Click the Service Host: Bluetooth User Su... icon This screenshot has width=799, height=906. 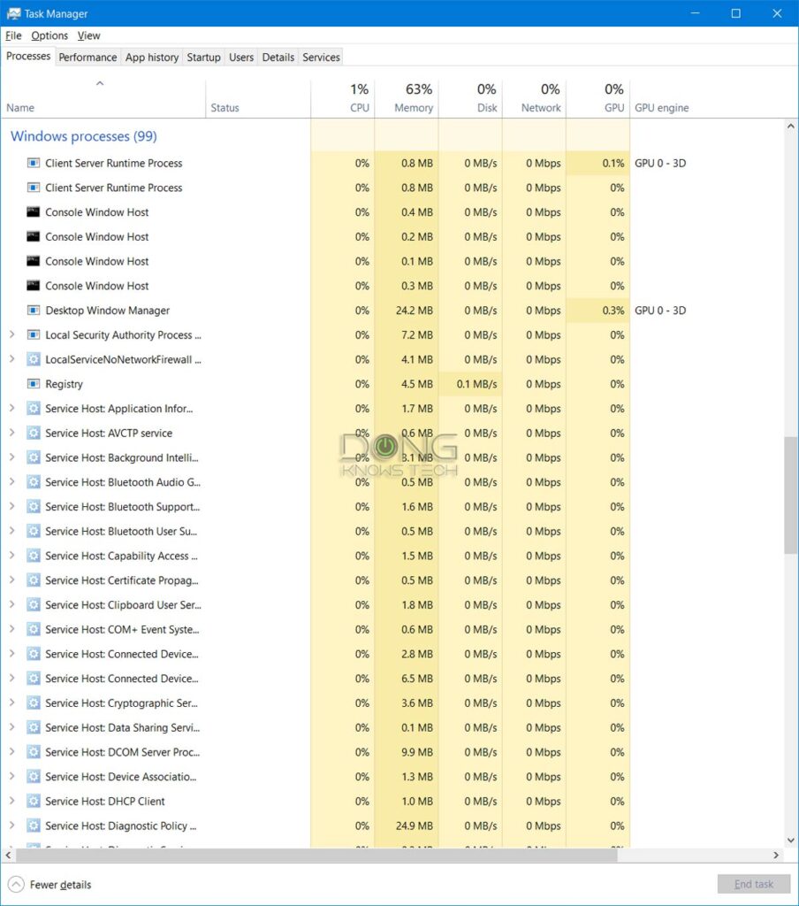(x=34, y=531)
